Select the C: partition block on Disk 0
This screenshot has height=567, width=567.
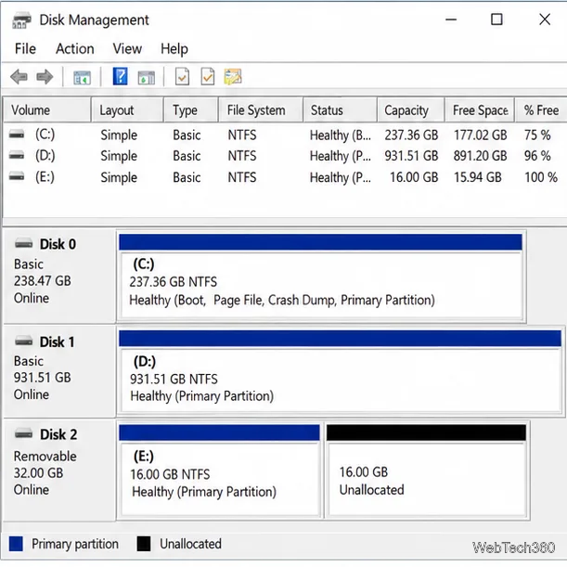click(321, 277)
